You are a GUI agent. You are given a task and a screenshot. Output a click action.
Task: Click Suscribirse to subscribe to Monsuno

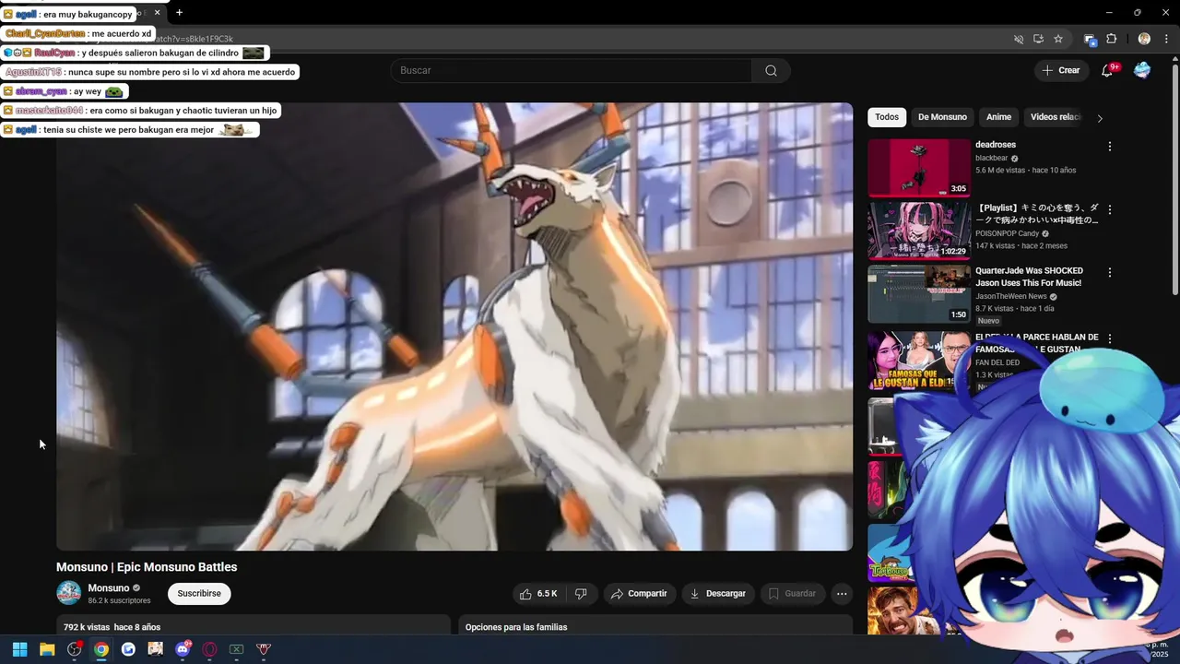(199, 594)
